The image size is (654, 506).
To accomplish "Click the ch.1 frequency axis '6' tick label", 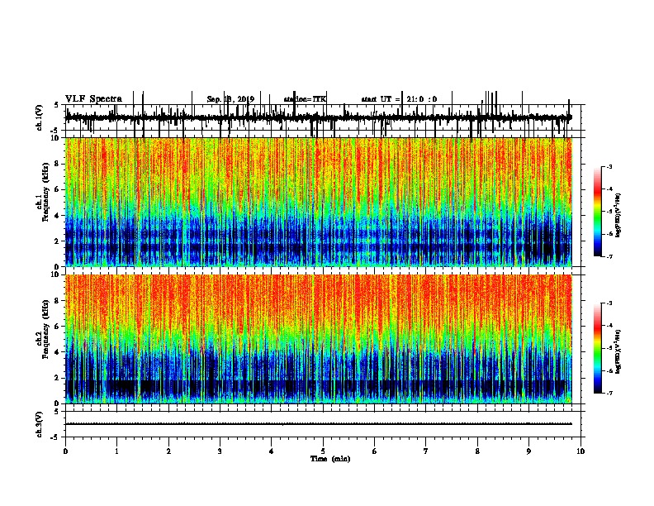I will tap(57, 189).
